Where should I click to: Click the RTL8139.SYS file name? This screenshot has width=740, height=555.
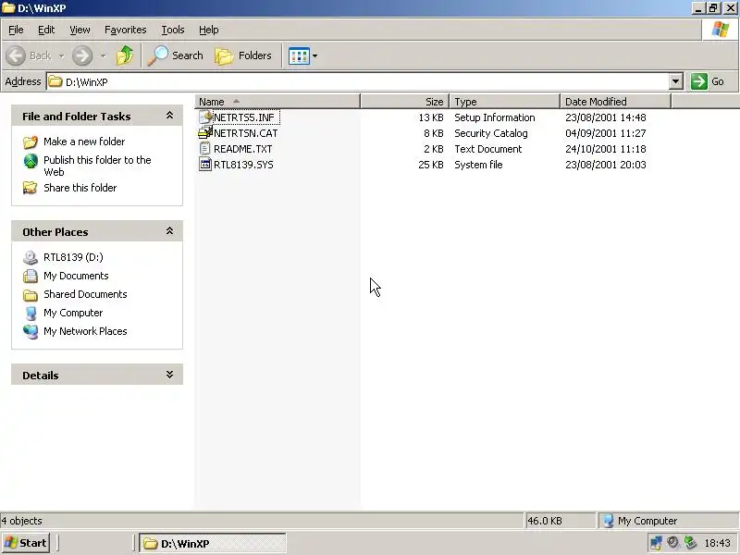click(243, 165)
